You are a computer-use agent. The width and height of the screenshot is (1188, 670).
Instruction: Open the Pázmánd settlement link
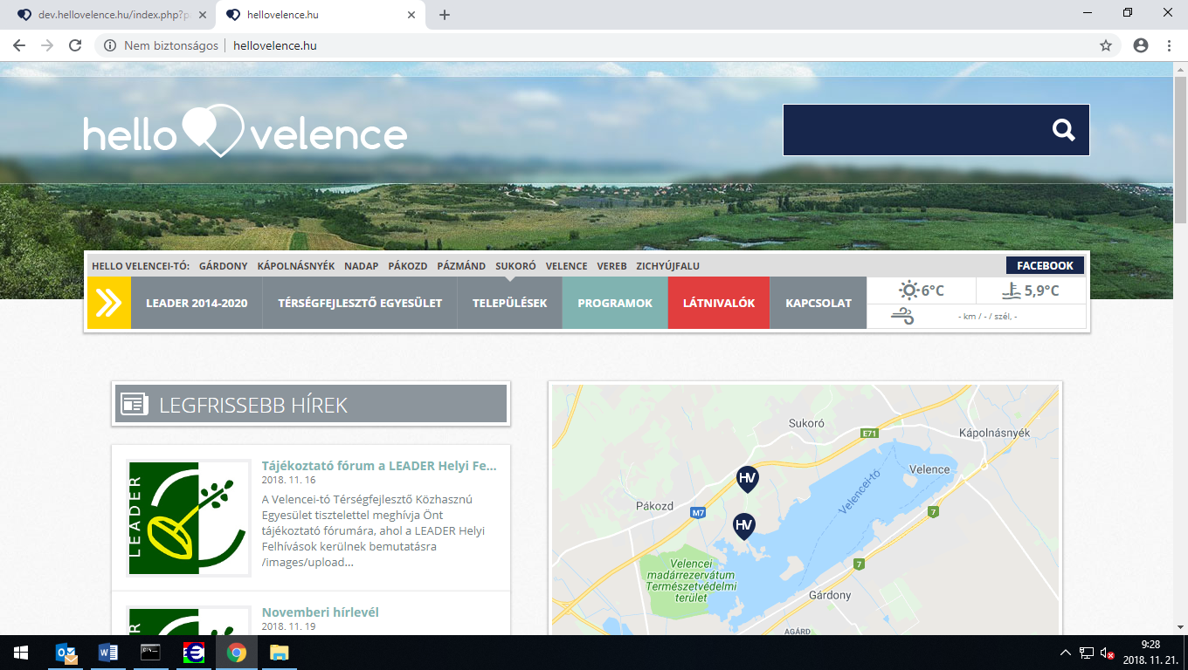point(461,266)
